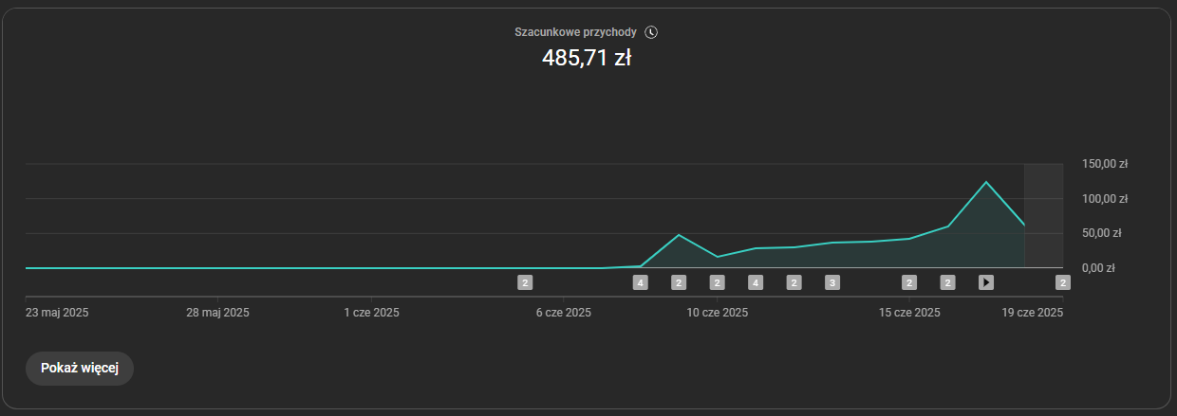Select the 4 marker at 11 cze
Image resolution: width=1177 pixels, height=416 pixels.
[x=756, y=281]
